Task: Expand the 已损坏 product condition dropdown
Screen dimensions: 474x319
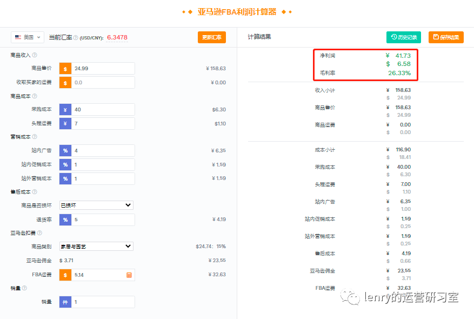Action: (x=96, y=205)
